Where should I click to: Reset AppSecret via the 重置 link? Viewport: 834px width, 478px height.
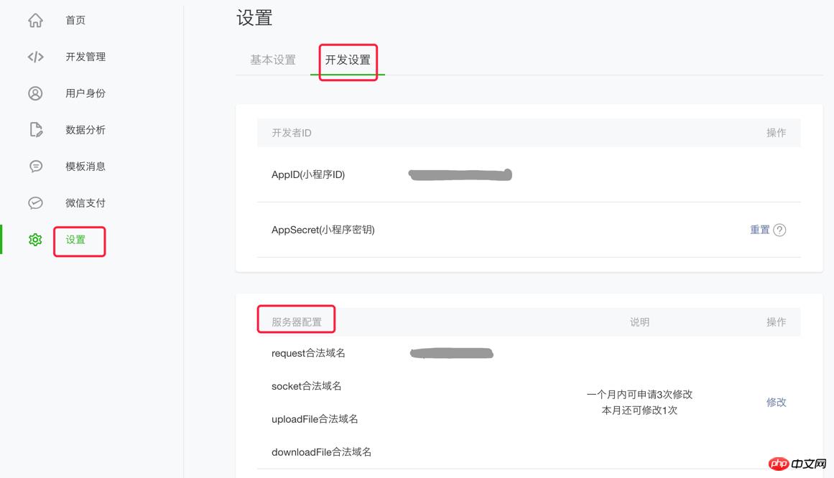[759, 230]
